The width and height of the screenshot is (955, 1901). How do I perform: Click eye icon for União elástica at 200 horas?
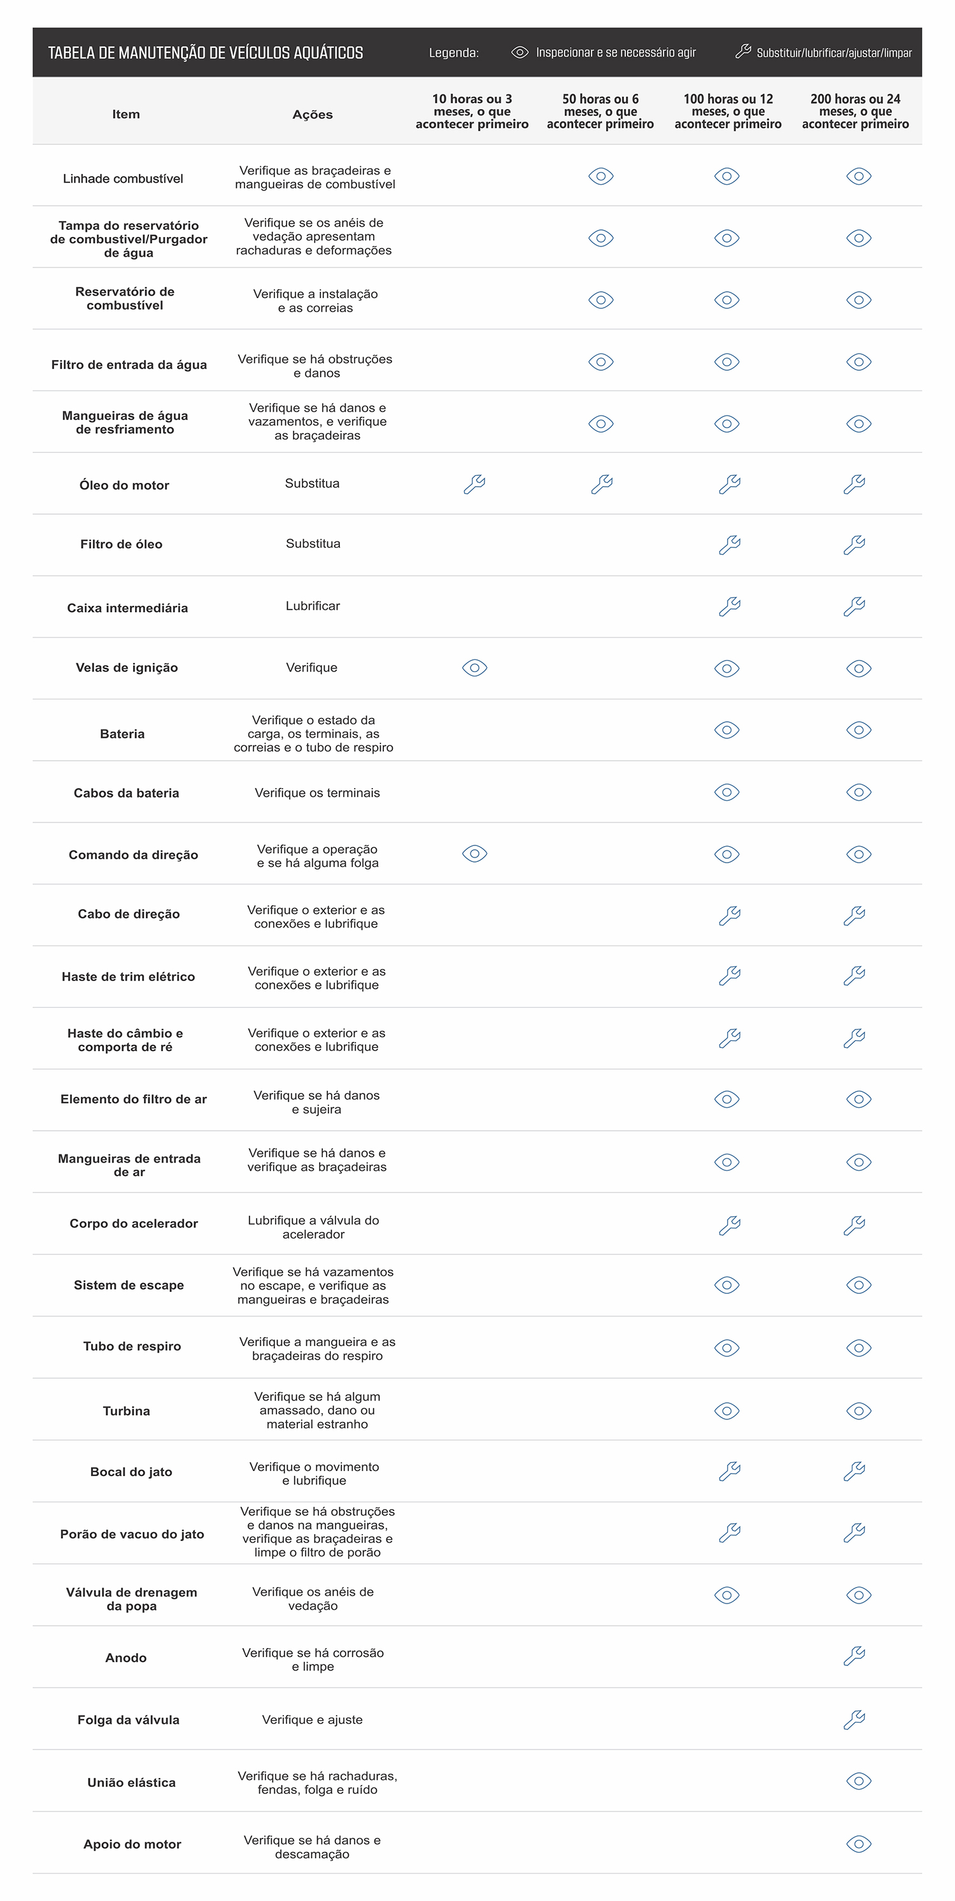tap(859, 1781)
